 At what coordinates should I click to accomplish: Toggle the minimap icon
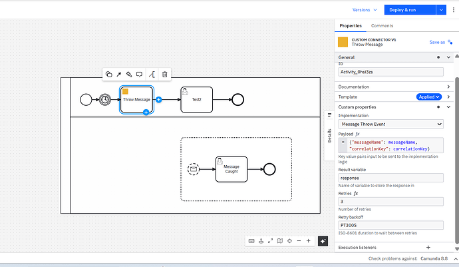(x=280, y=241)
